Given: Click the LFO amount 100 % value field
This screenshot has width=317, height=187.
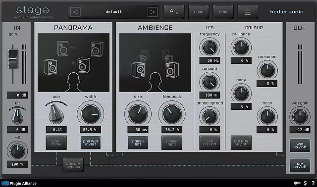Looking at the screenshot, I should click(x=210, y=95).
